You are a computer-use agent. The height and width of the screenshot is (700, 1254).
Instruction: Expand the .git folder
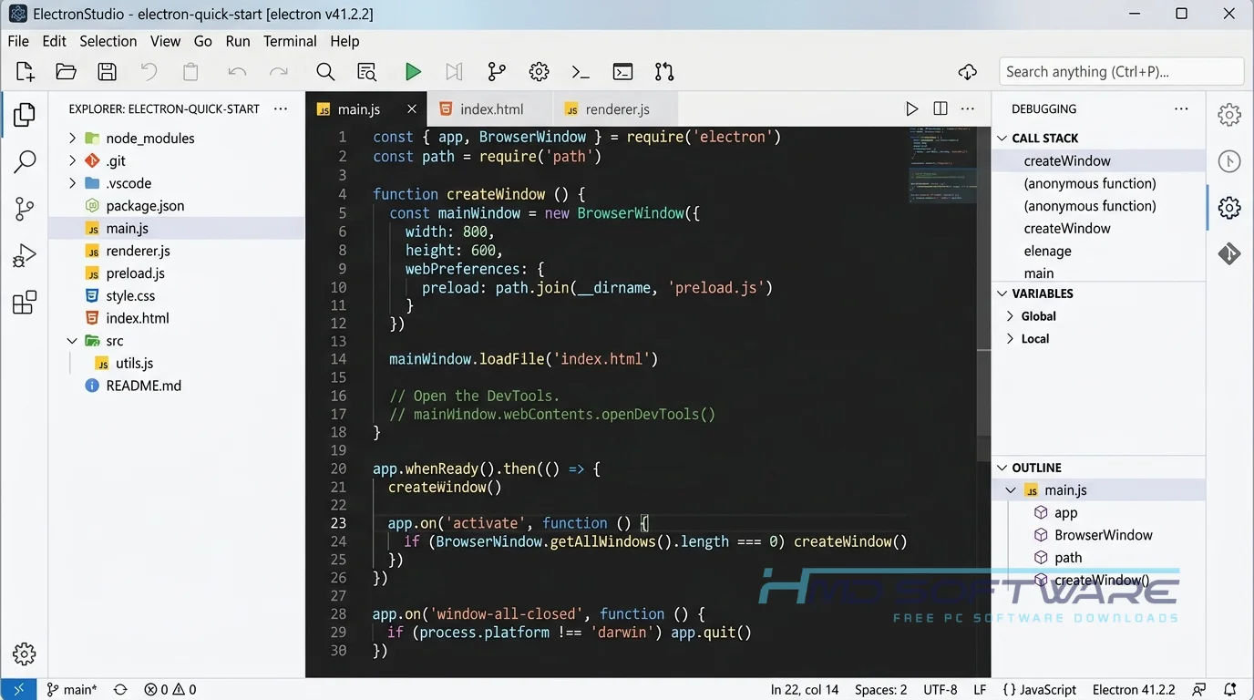73,160
